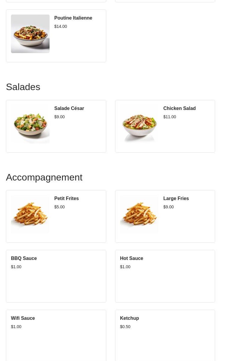Image resolution: width=227 pixels, height=361 pixels.
Task: Open the Poutine Italienne item title
Action: coord(73,18)
